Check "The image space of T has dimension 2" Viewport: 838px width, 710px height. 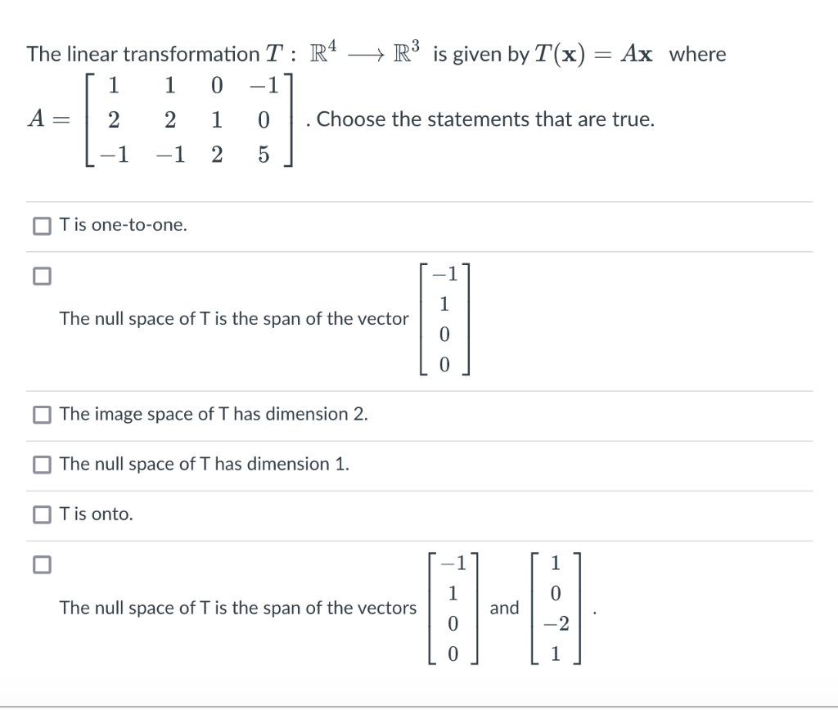pyautogui.click(x=41, y=416)
